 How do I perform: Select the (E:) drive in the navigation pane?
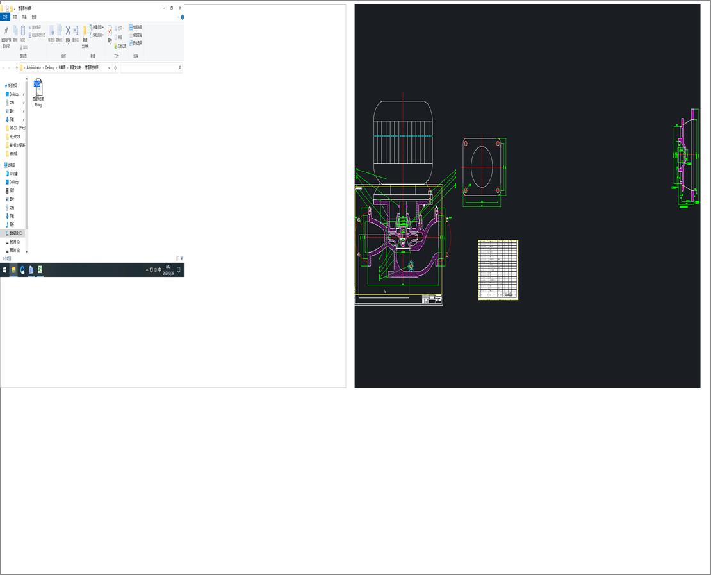pos(15,251)
